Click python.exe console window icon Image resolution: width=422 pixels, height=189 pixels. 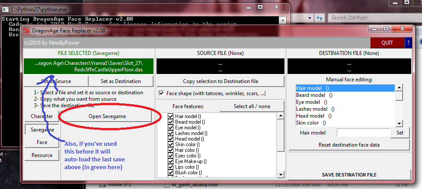point(6,10)
